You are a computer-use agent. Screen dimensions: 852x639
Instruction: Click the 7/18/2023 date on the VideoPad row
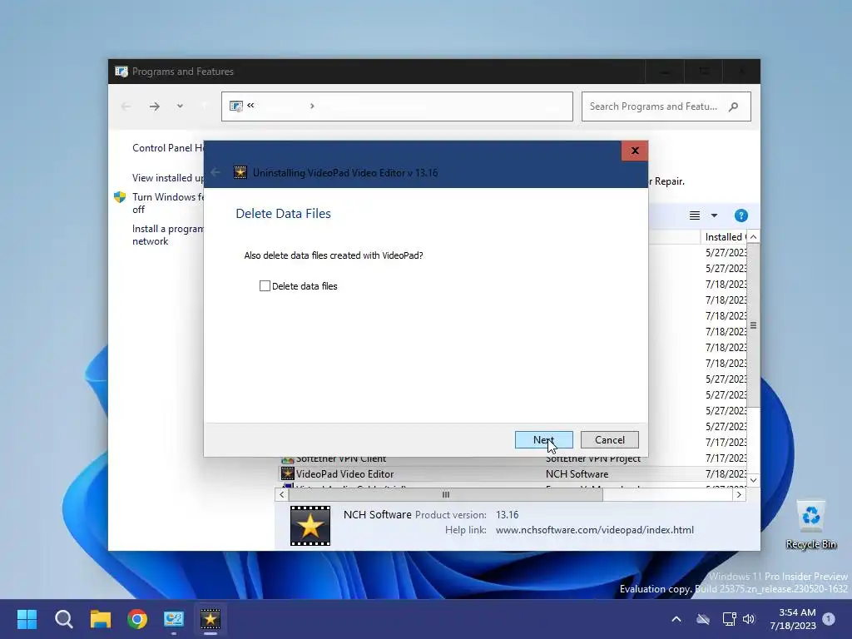click(726, 473)
